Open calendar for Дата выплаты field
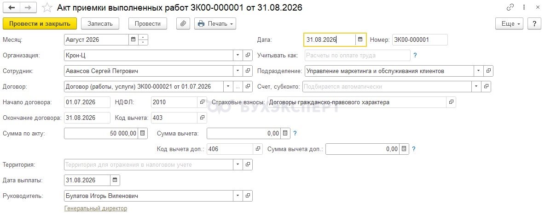545x214 pixels. pyautogui.click(x=115, y=180)
